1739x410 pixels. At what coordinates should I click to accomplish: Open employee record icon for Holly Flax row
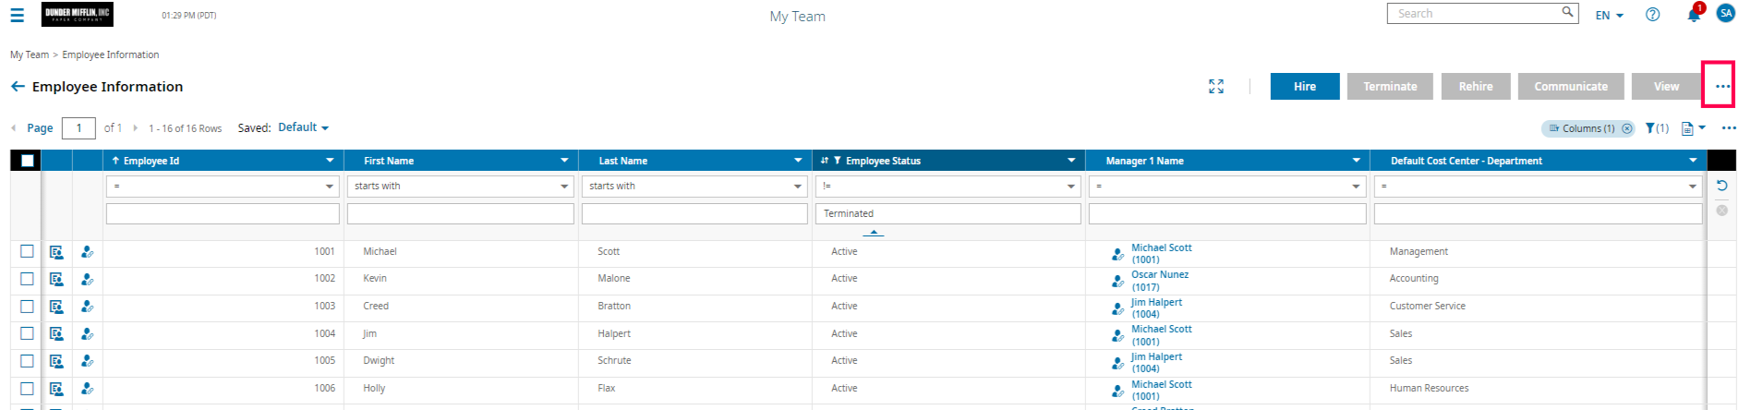(x=56, y=389)
